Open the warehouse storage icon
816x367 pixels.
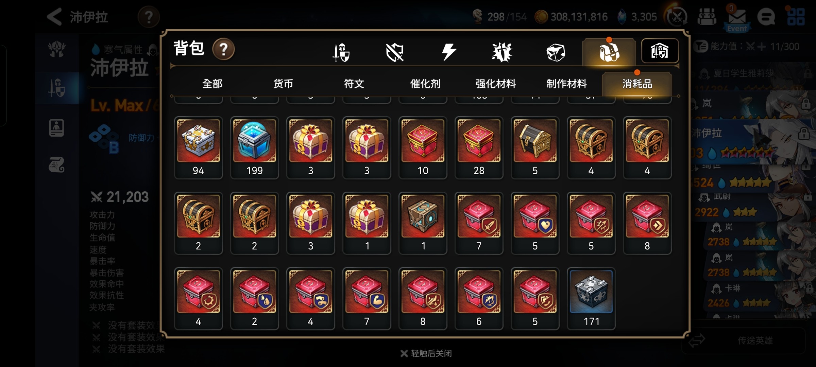tap(660, 51)
